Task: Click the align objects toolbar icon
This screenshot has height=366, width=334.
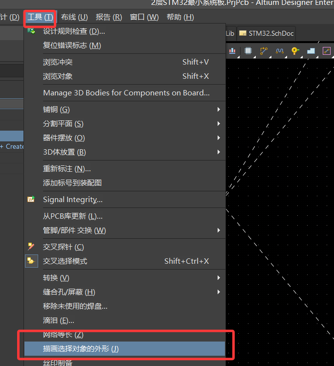Action: [232, 51]
